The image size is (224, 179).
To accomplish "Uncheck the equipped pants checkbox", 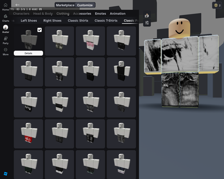I will click(39, 30).
